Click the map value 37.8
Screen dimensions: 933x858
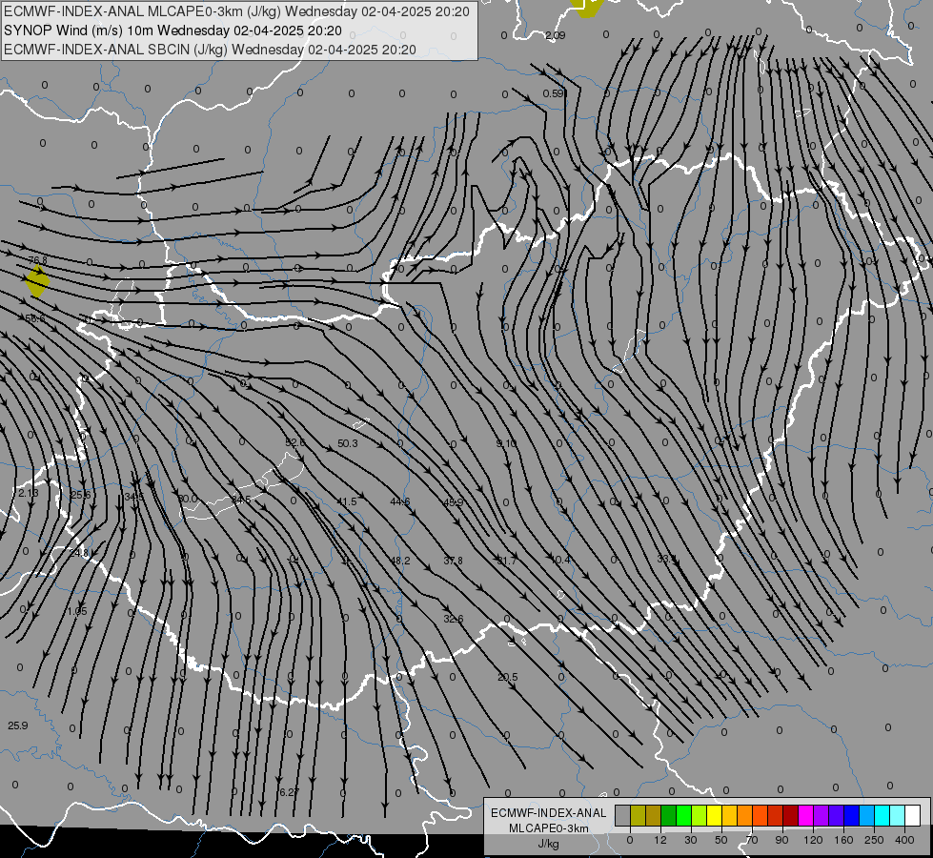point(453,561)
